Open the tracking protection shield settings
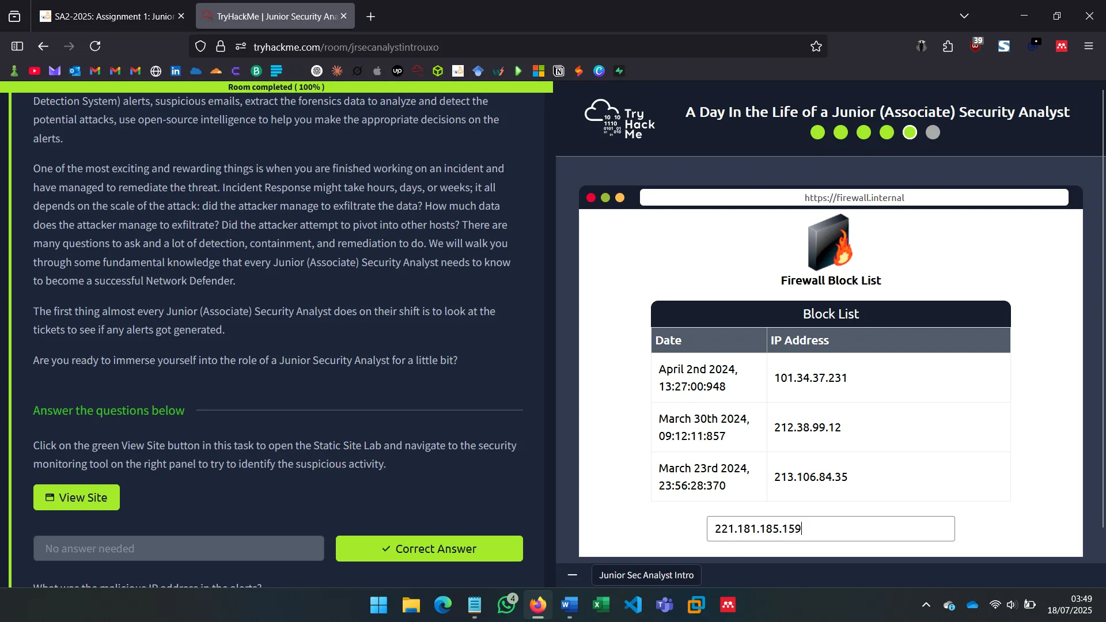The height and width of the screenshot is (622, 1106). 200,46
